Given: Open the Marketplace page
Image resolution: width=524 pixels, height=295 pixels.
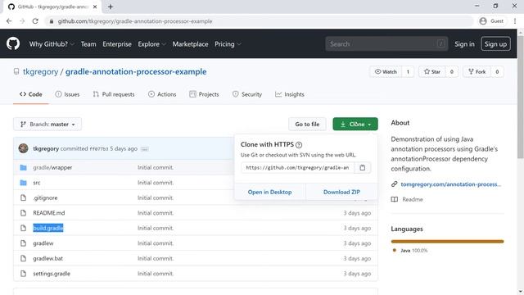Looking at the screenshot, I should pos(190,43).
